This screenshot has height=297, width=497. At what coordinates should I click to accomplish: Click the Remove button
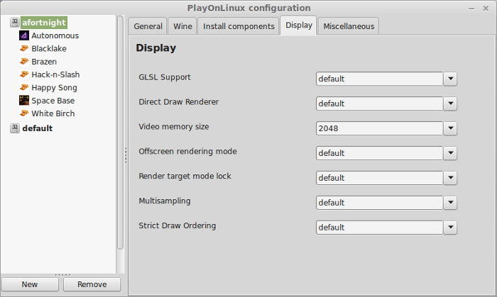point(92,284)
